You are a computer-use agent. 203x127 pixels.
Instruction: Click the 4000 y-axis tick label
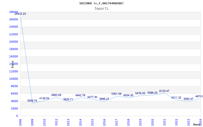click(x=14, y=101)
